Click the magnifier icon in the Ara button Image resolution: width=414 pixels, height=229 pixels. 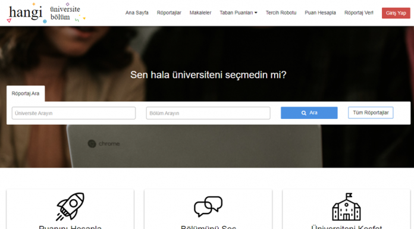pyautogui.click(x=303, y=113)
